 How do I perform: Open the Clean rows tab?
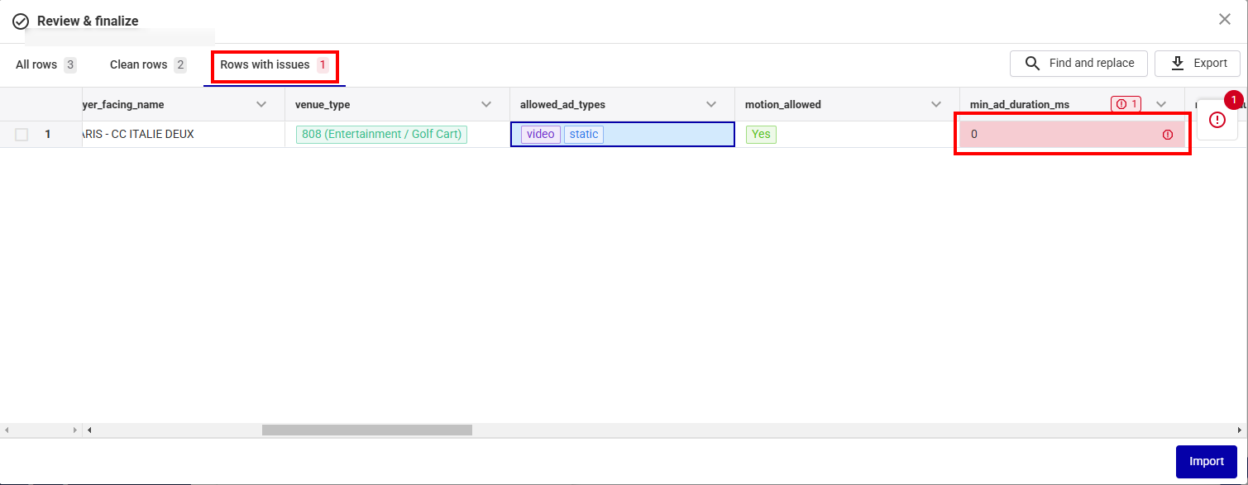147,64
